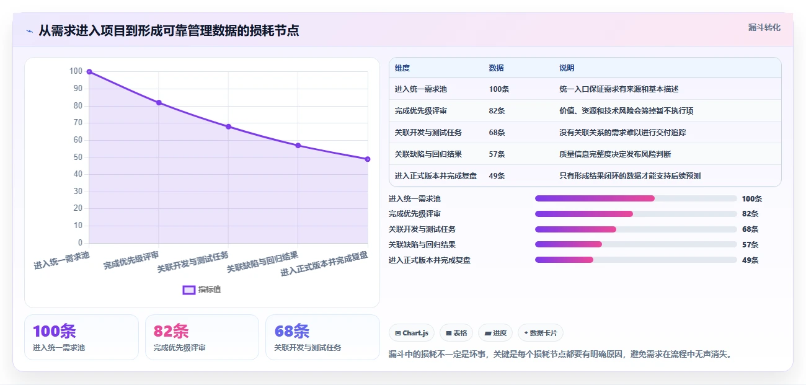Viewport: 806px width, 385px height.
Task: Click the 进入正式版本并完成复盘 progress bar
Action: [x=635, y=260]
